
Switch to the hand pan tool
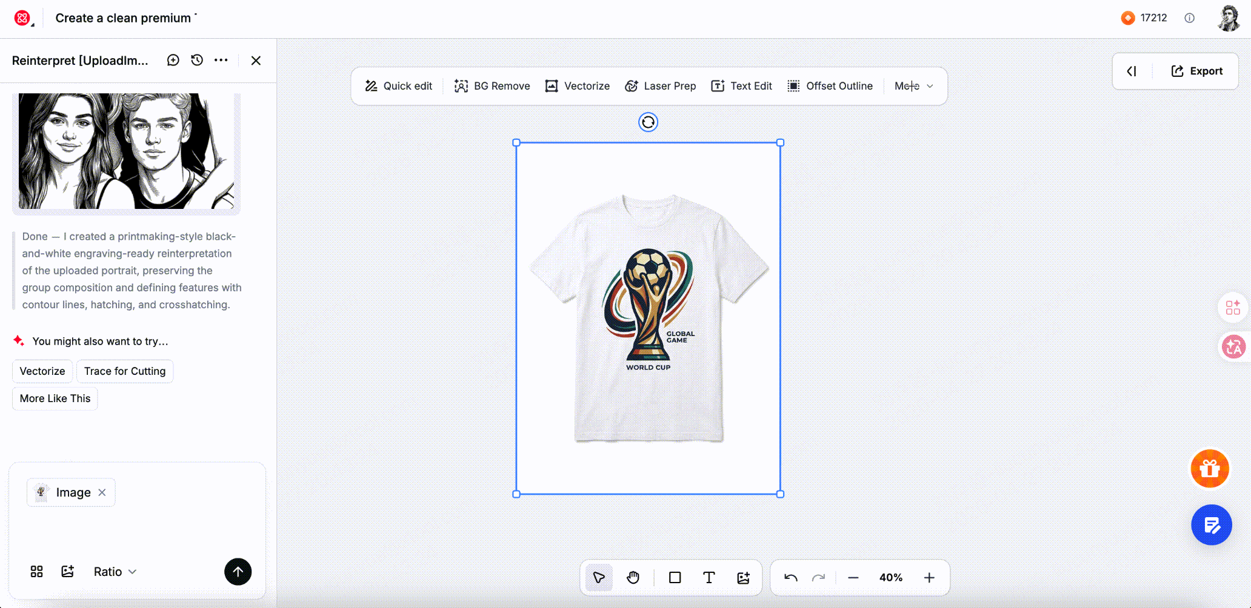pos(633,578)
